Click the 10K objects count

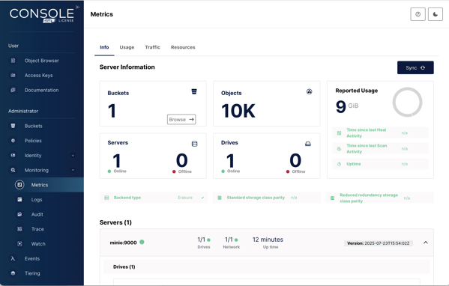(238, 111)
